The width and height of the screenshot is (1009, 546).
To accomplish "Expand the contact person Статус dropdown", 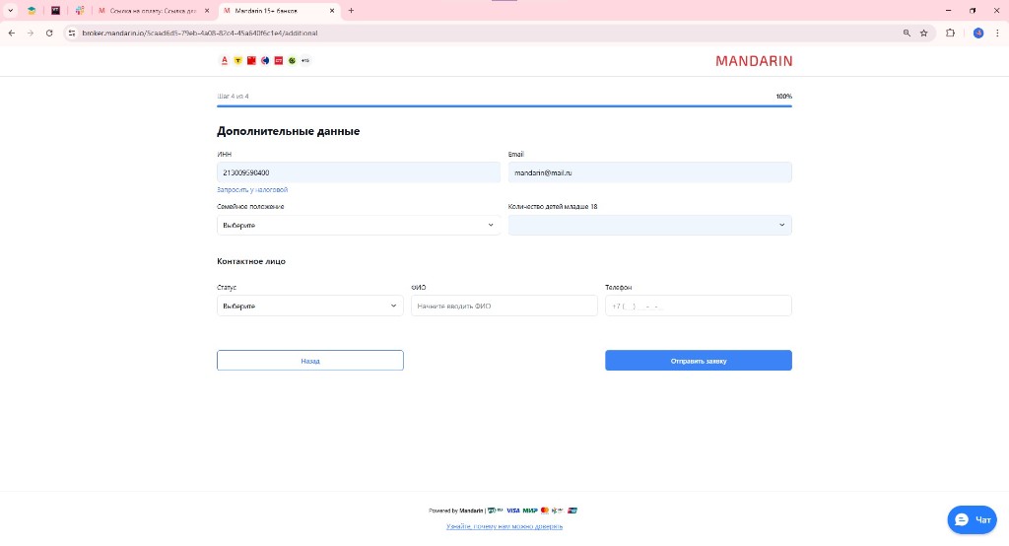I will click(x=309, y=306).
